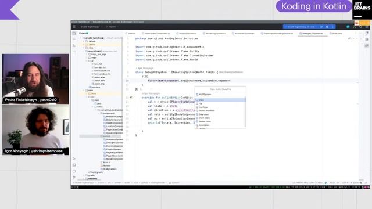Click the HUDSystem name input field
This screenshot has height=209, width=372.
[220, 94]
